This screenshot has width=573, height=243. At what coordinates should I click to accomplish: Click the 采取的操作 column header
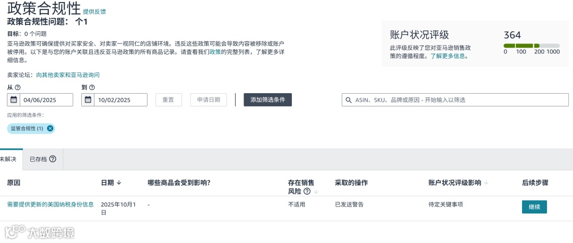(x=351, y=183)
